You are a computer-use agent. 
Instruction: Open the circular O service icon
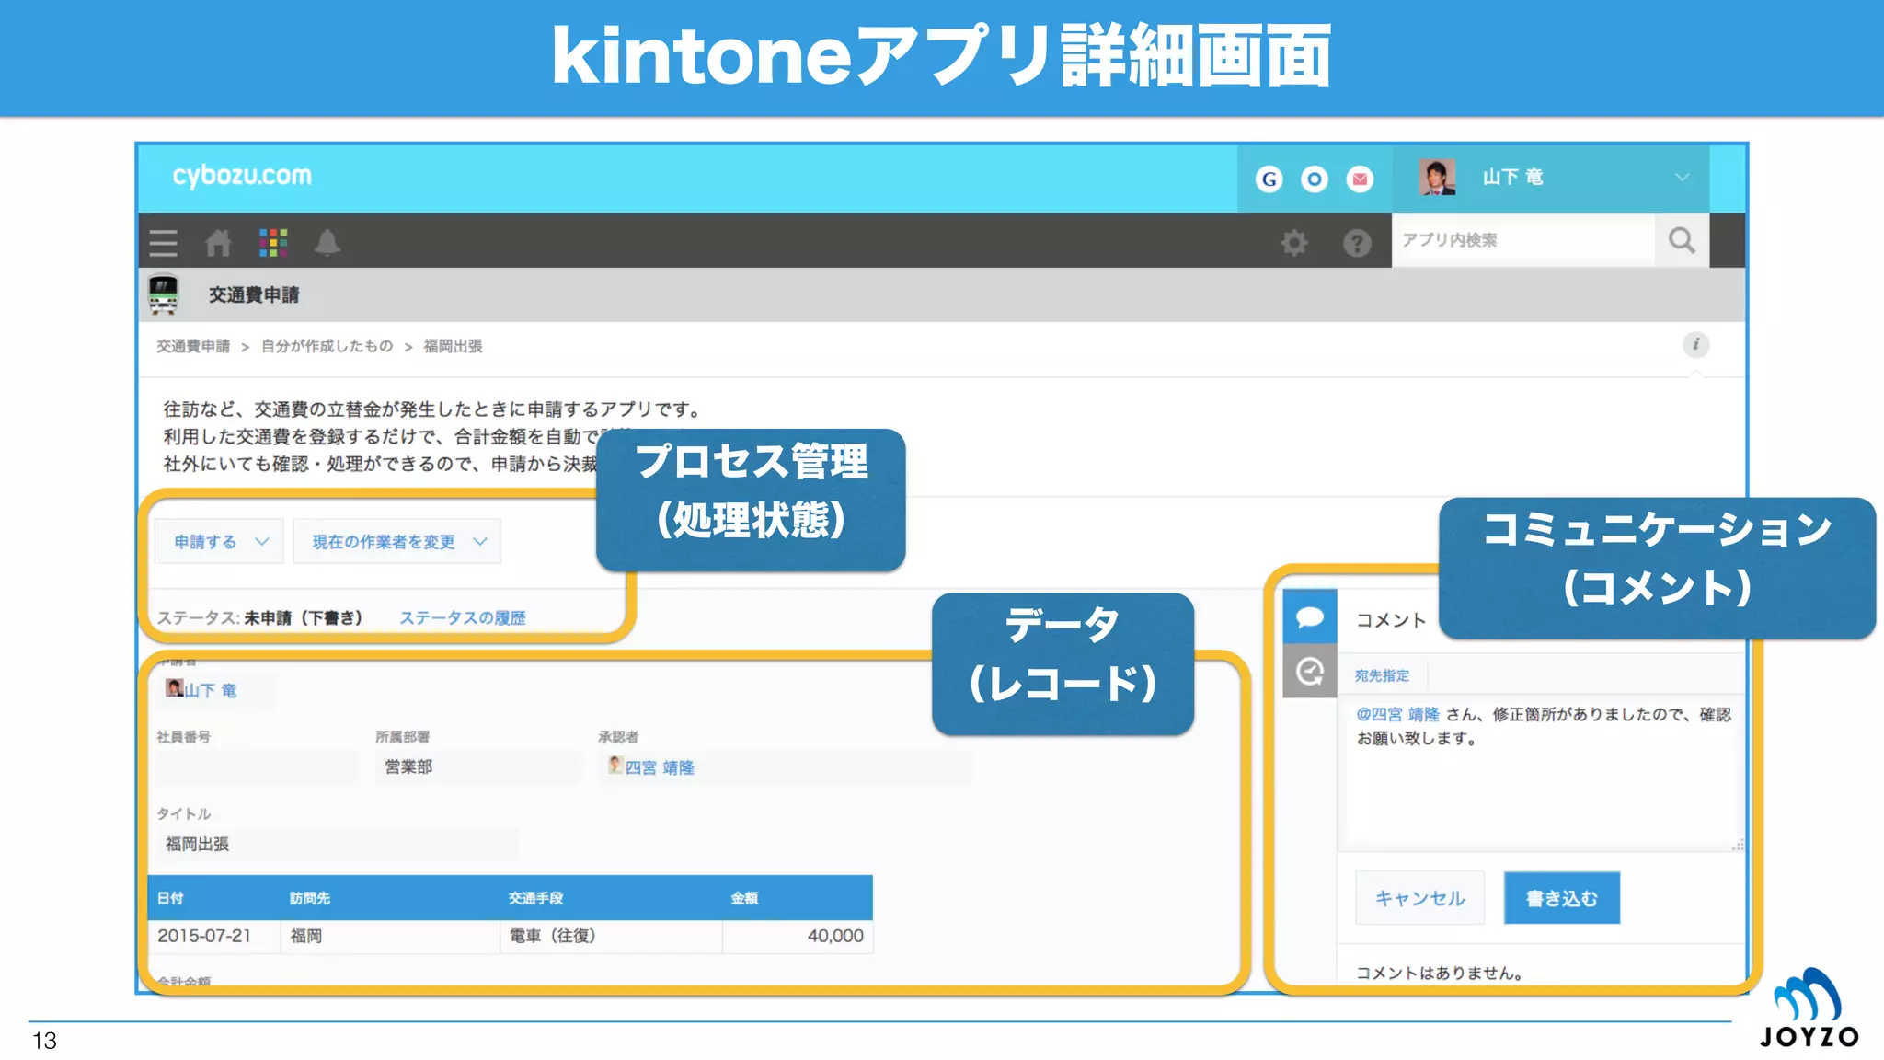(x=1315, y=179)
